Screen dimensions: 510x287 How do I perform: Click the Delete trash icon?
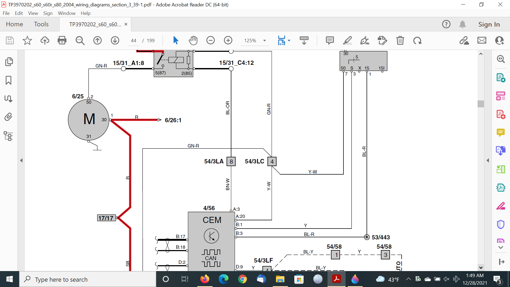400,40
